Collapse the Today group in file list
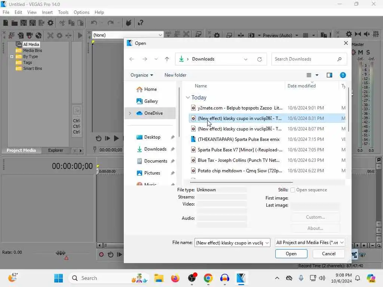Screen dimensions: 383x287 tap(188, 98)
